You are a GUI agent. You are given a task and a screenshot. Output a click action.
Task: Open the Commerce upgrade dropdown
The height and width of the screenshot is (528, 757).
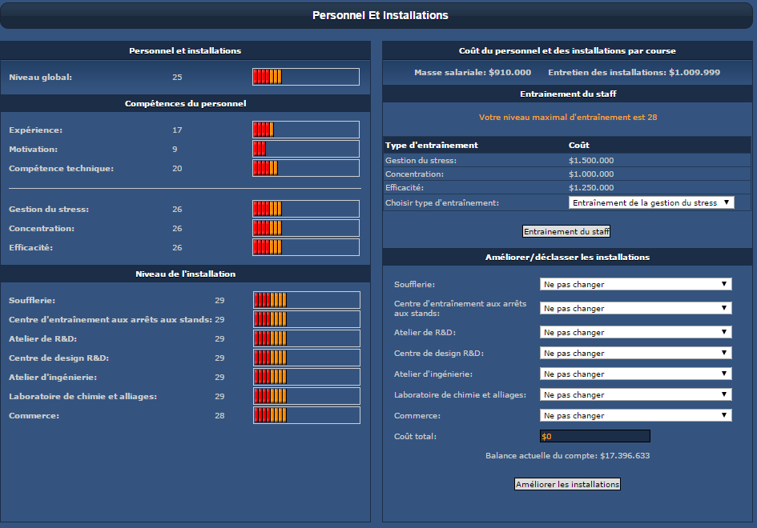click(x=635, y=415)
